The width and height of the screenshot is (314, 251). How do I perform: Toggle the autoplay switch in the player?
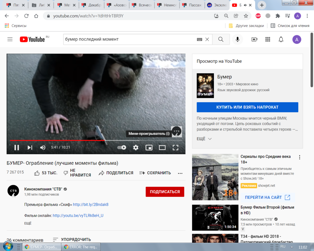[x=122, y=147]
